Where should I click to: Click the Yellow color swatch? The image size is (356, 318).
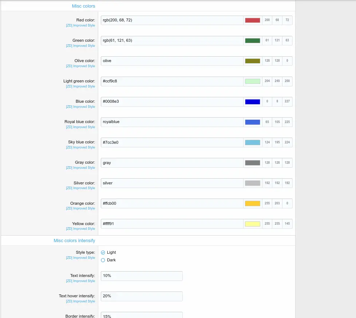pyautogui.click(x=252, y=224)
